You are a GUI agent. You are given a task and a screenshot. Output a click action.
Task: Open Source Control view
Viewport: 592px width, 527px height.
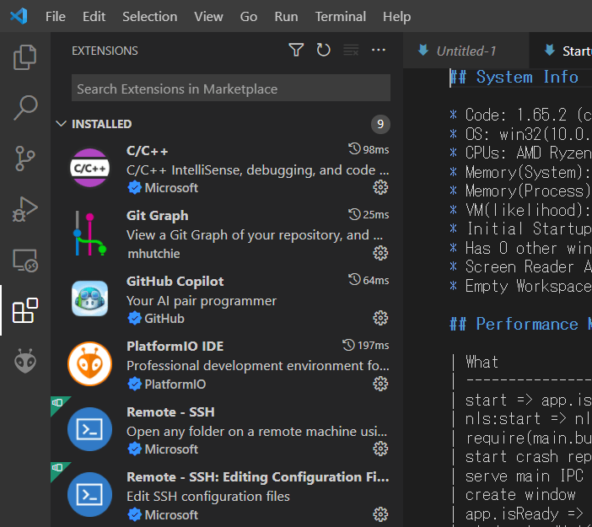pos(25,159)
